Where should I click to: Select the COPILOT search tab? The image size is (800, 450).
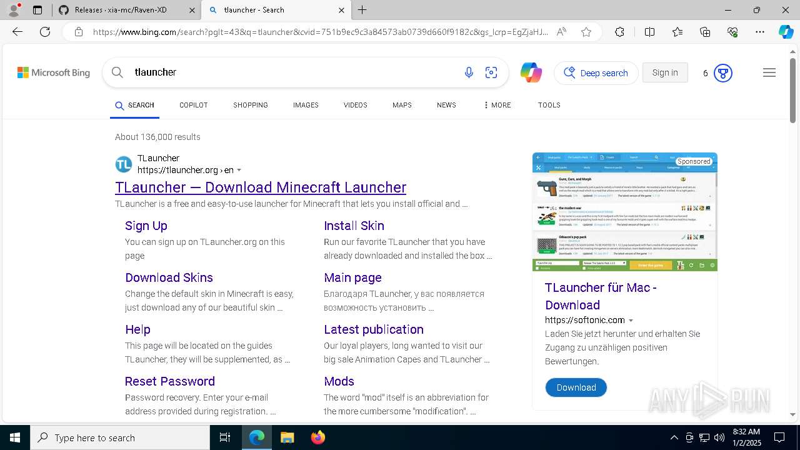pyautogui.click(x=193, y=105)
